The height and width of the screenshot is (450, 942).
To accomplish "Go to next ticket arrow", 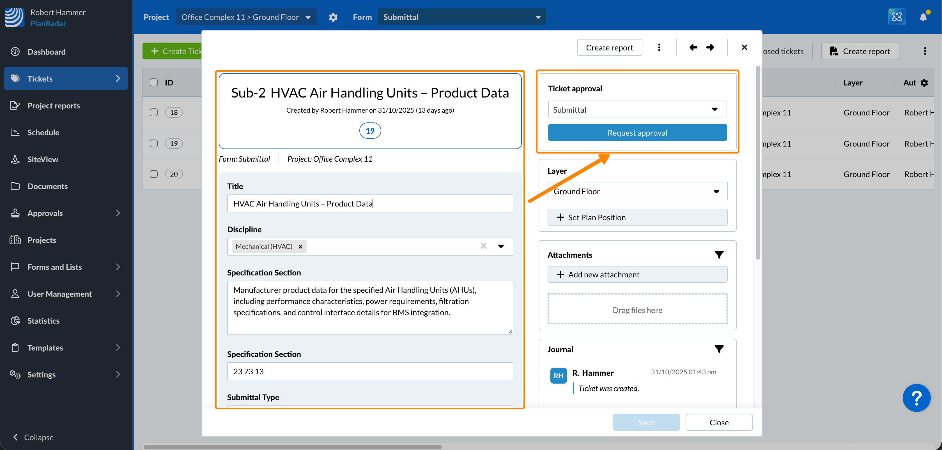I will click(x=710, y=47).
